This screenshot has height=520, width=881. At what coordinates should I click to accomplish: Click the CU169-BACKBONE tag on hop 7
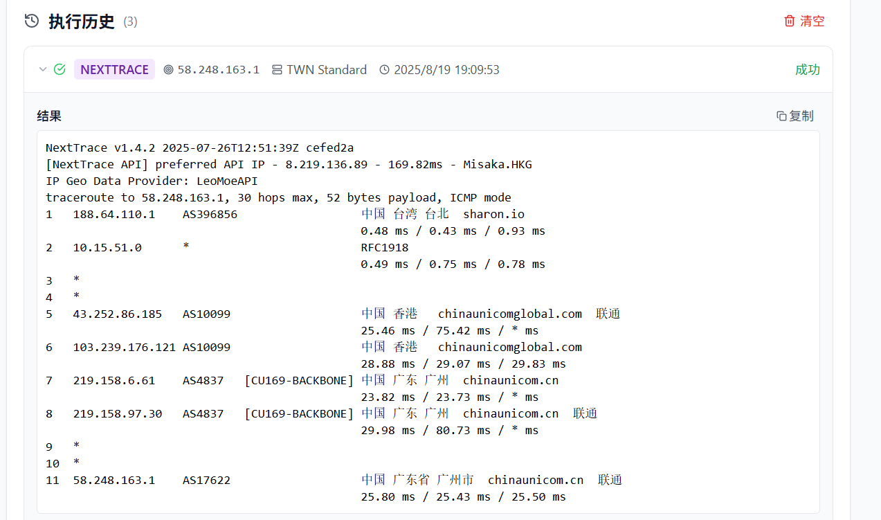(x=299, y=380)
